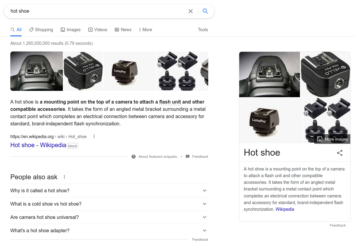Expand 'Why is it called a hot shoe?'
Screen dimensions: 357x248
(x=205, y=191)
